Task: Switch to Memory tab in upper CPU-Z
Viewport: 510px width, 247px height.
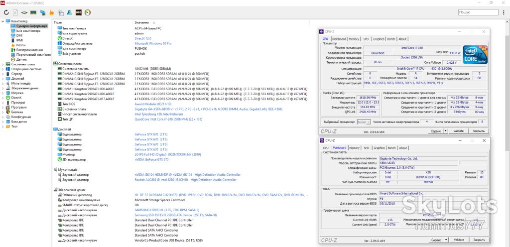Action: (354, 39)
